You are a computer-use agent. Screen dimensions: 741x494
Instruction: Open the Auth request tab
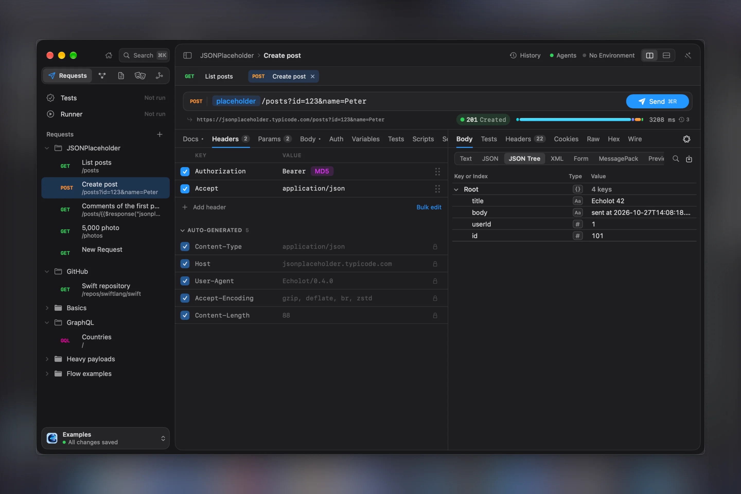(336, 139)
